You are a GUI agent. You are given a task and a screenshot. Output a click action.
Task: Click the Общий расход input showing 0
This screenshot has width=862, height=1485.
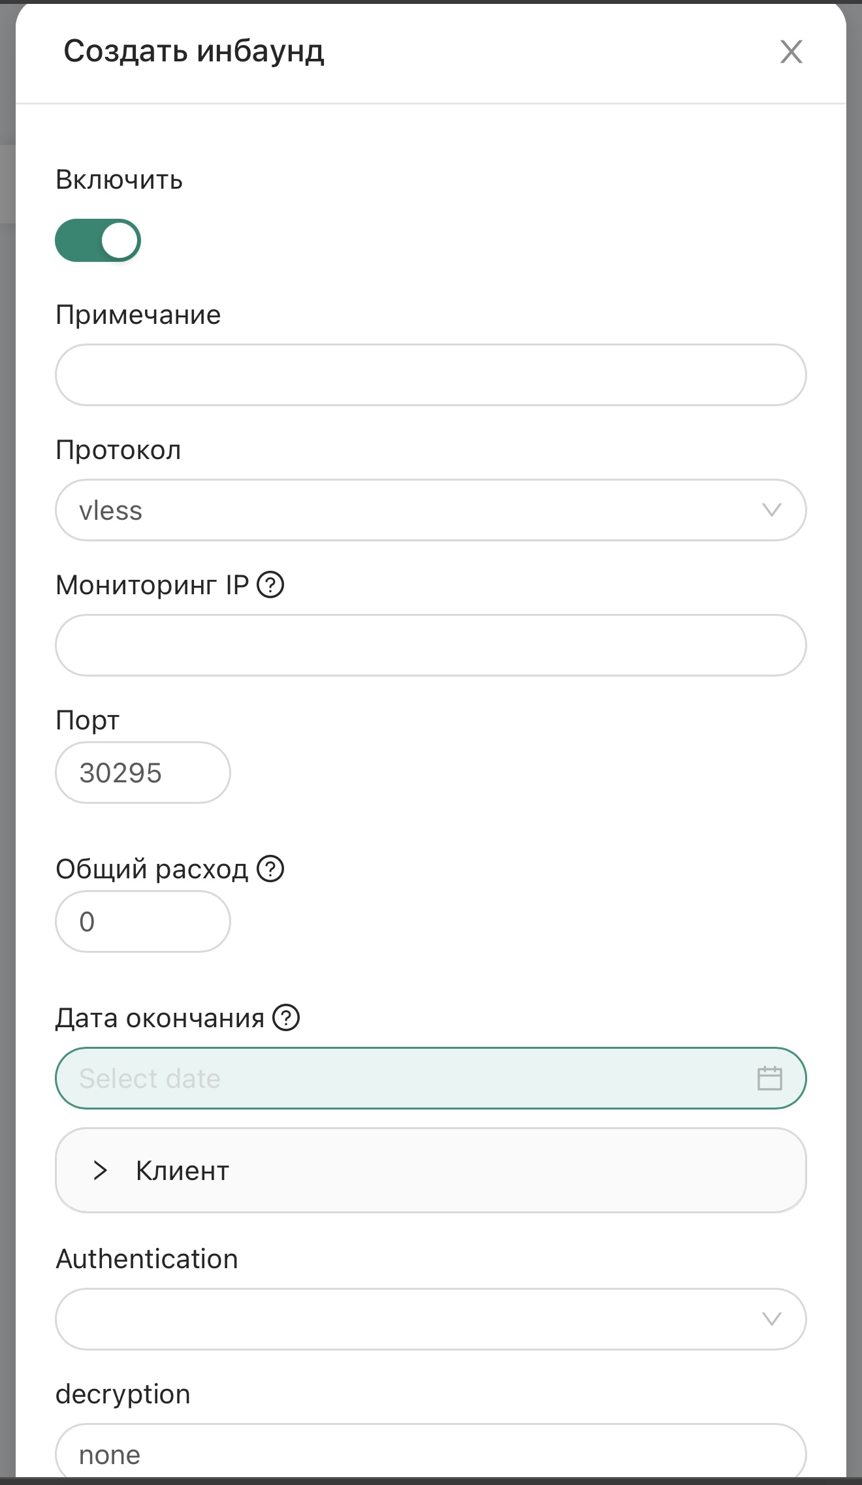coord(142,921)
